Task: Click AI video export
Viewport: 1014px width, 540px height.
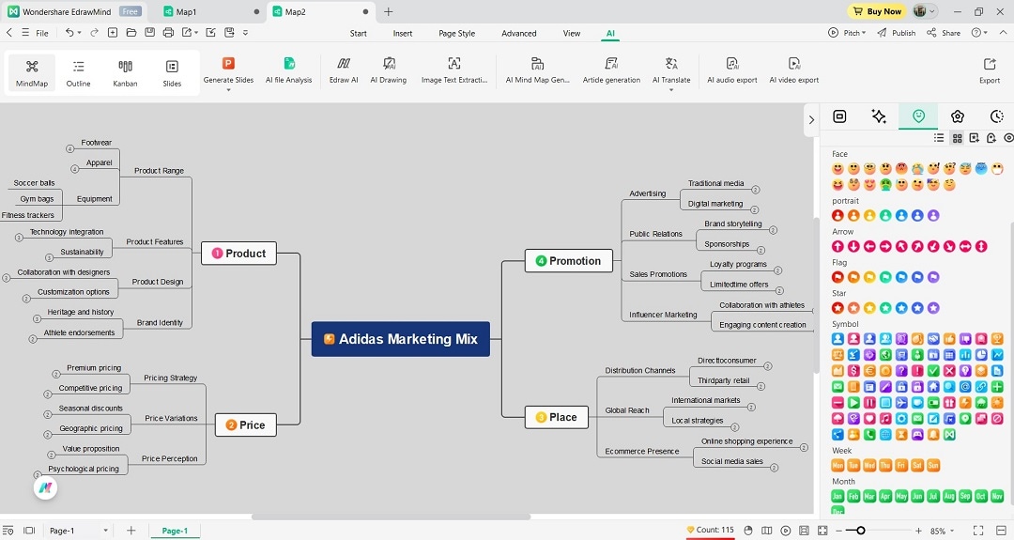Action: (x=794, y=70)
